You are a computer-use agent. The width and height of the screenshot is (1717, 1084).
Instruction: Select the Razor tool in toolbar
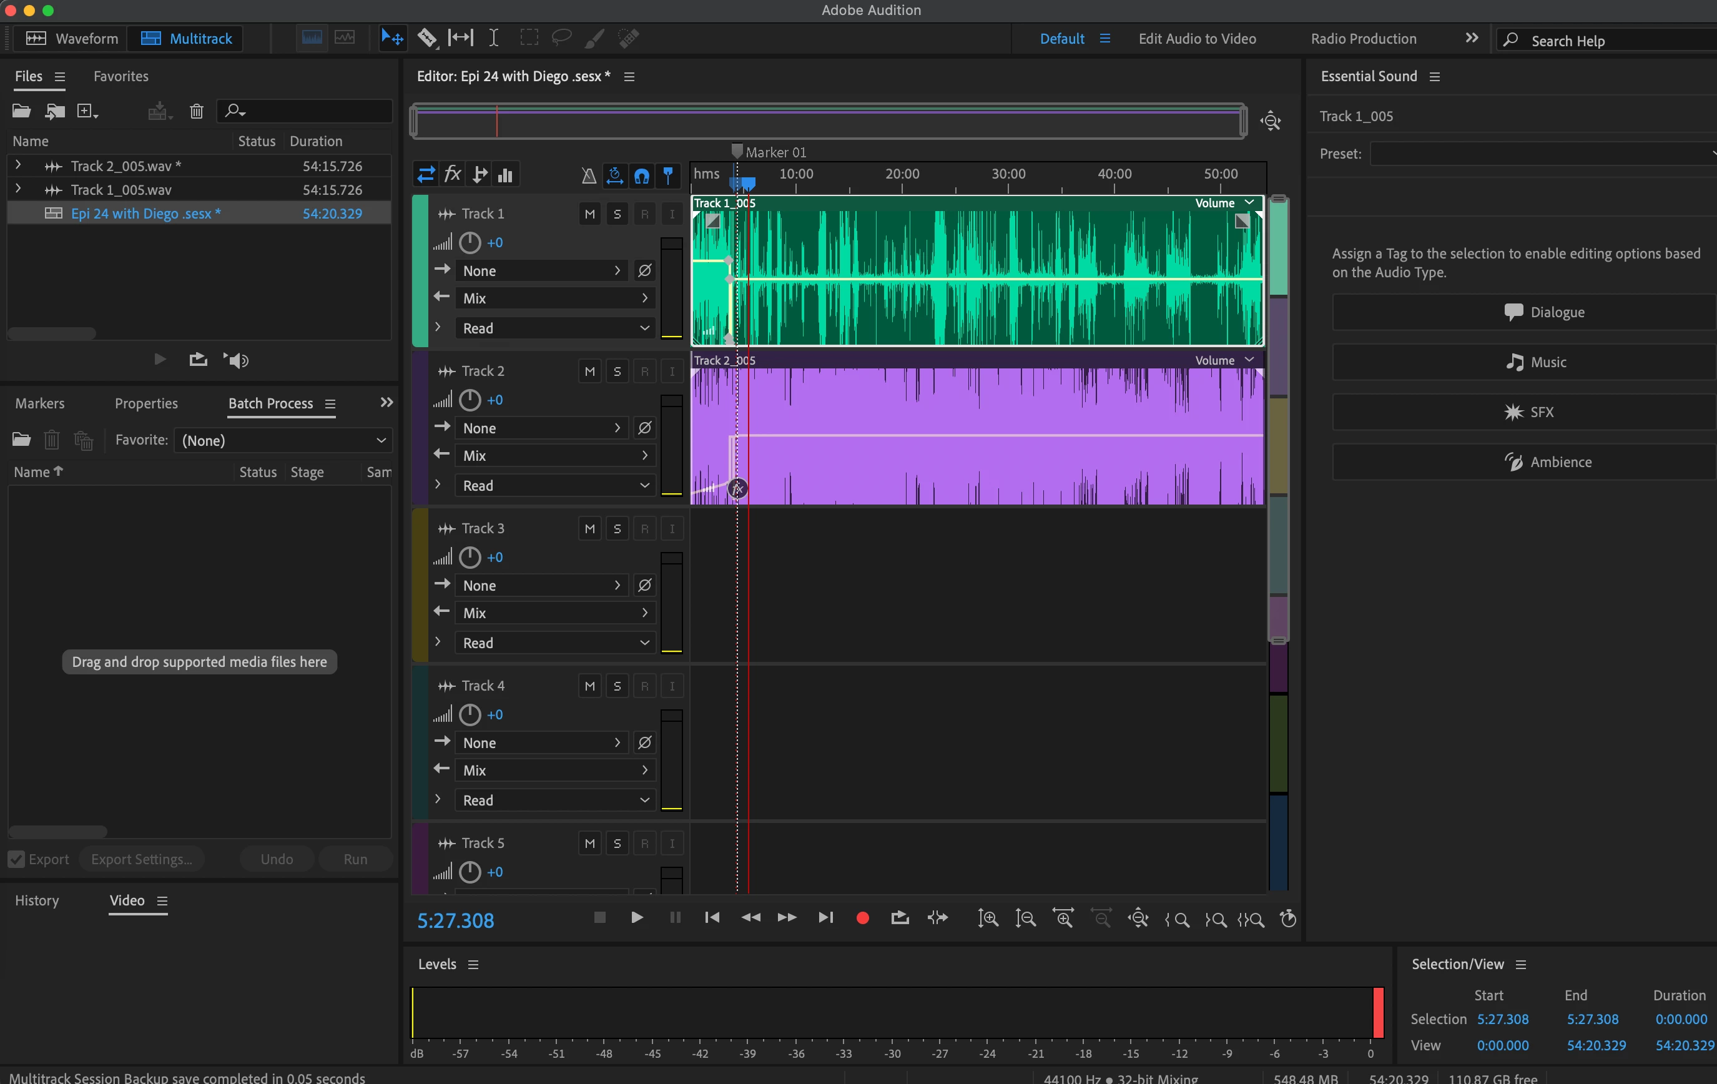426,38
